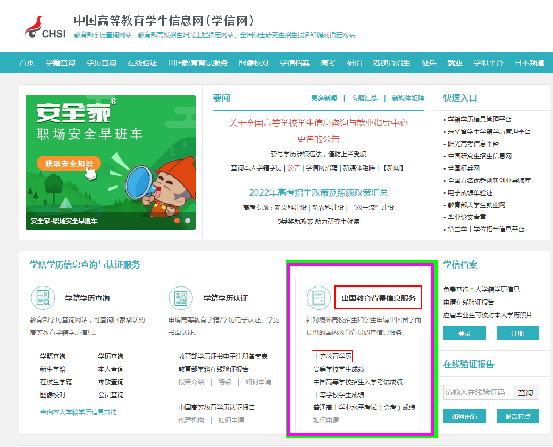Open 学职平台 nav item

(489, 63)
